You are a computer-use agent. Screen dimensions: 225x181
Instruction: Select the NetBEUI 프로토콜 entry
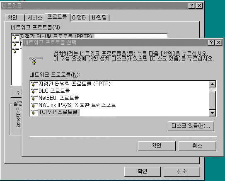click(59, 98)
